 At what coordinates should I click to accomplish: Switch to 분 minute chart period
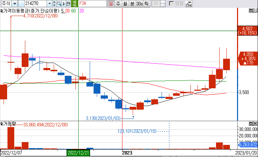132,4
